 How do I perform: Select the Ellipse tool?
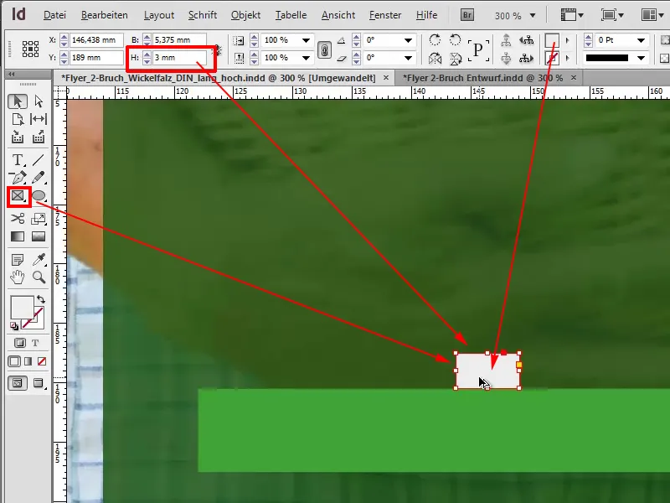pyautogui.click(x=39, y=196)
